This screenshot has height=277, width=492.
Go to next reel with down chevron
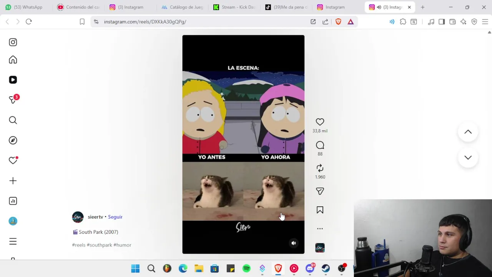coord(468,157)
